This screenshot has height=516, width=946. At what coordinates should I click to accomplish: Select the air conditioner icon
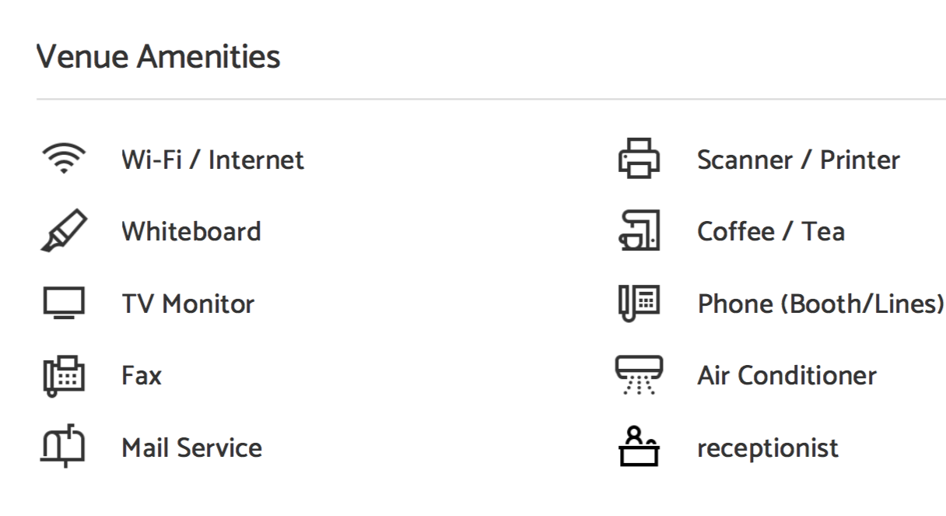[639, 376]
